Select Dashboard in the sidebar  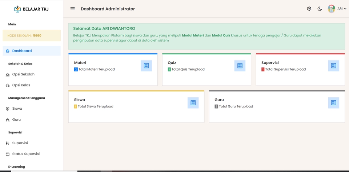tap(32, 51)
